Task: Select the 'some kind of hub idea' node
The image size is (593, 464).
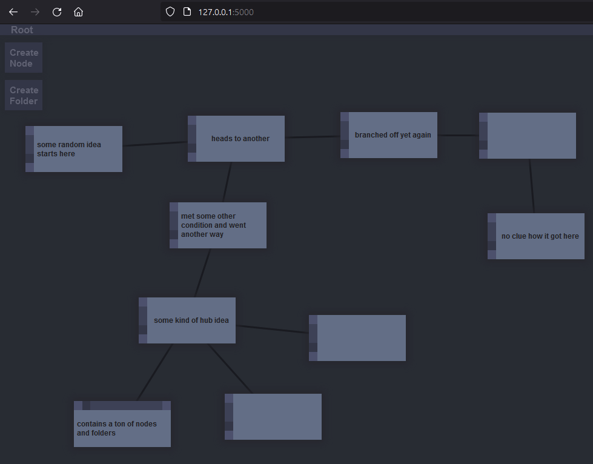Action: pyautogui.click(x=187, y=320)
